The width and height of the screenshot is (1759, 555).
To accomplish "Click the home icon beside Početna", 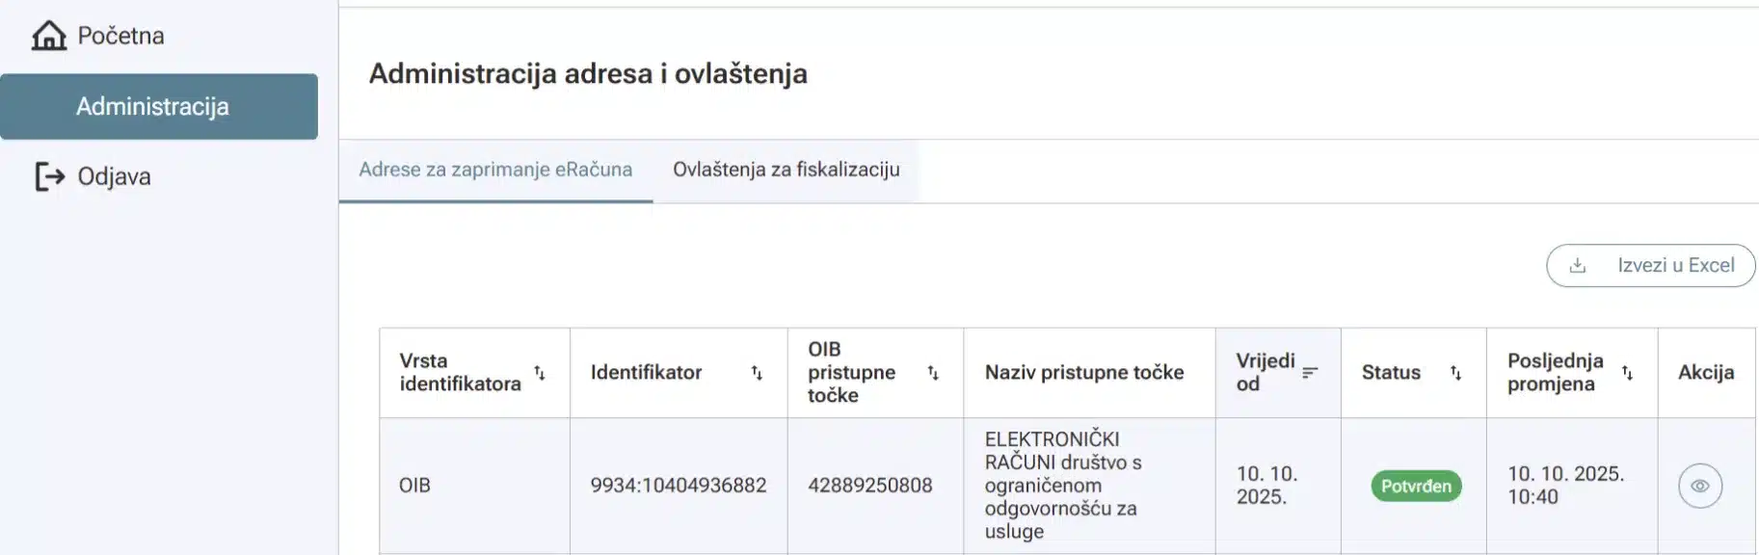I will pyautogui.click(x=49, y=36).
